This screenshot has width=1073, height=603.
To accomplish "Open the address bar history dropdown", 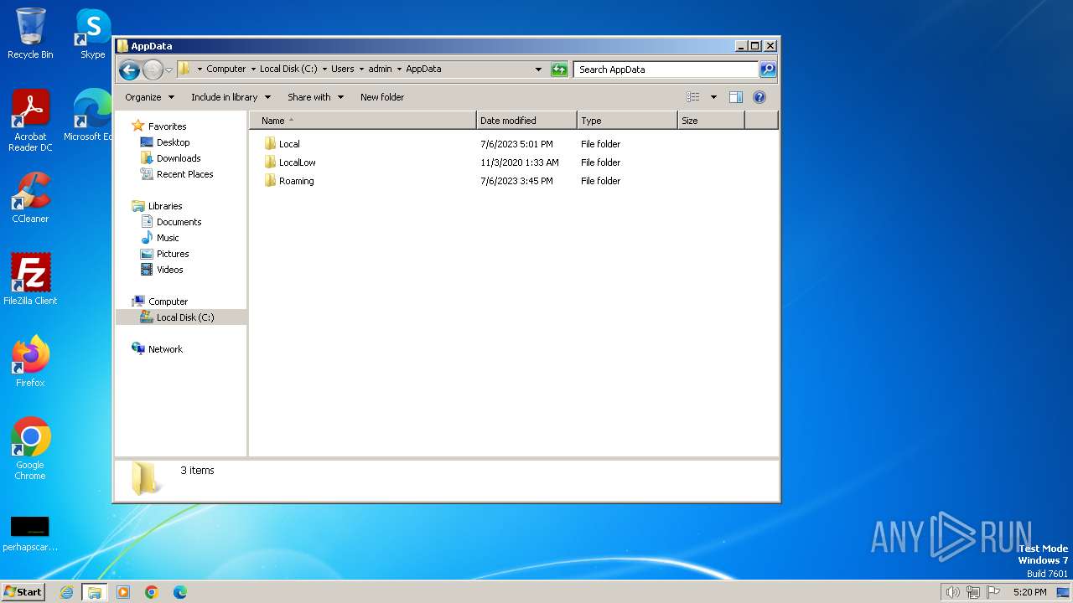I will click(538, 70).
